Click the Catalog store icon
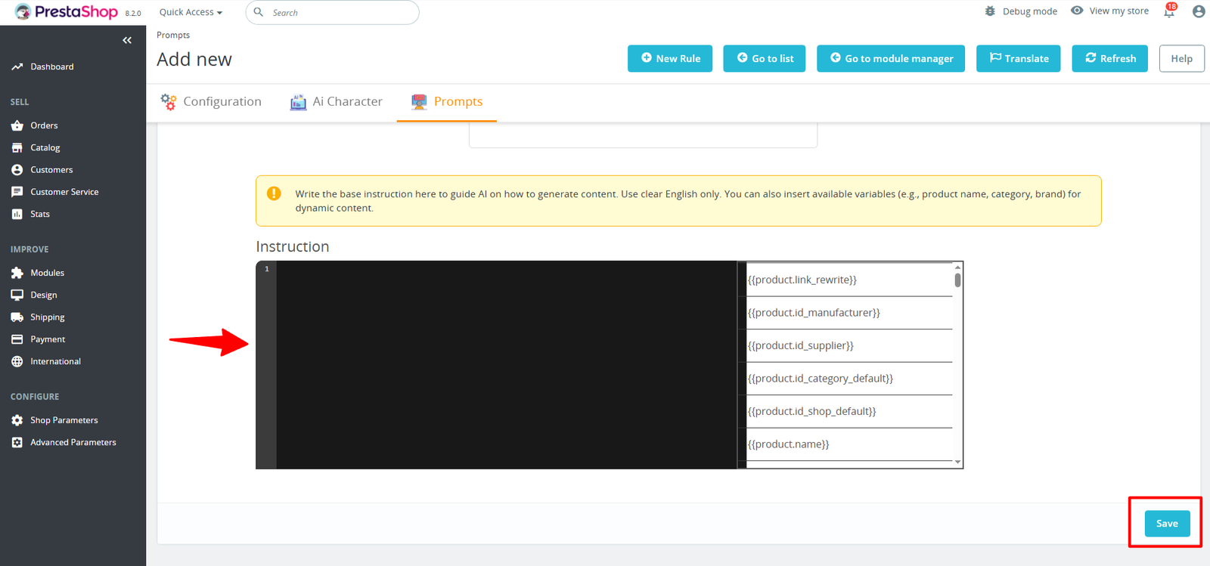Image resolution: width=1210 pixels, height=566 pixels. point(17,147)
